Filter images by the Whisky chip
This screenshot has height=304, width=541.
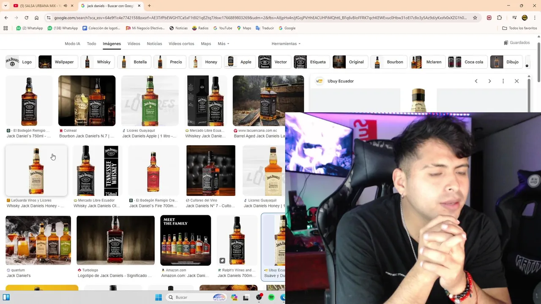pos(97,62)
